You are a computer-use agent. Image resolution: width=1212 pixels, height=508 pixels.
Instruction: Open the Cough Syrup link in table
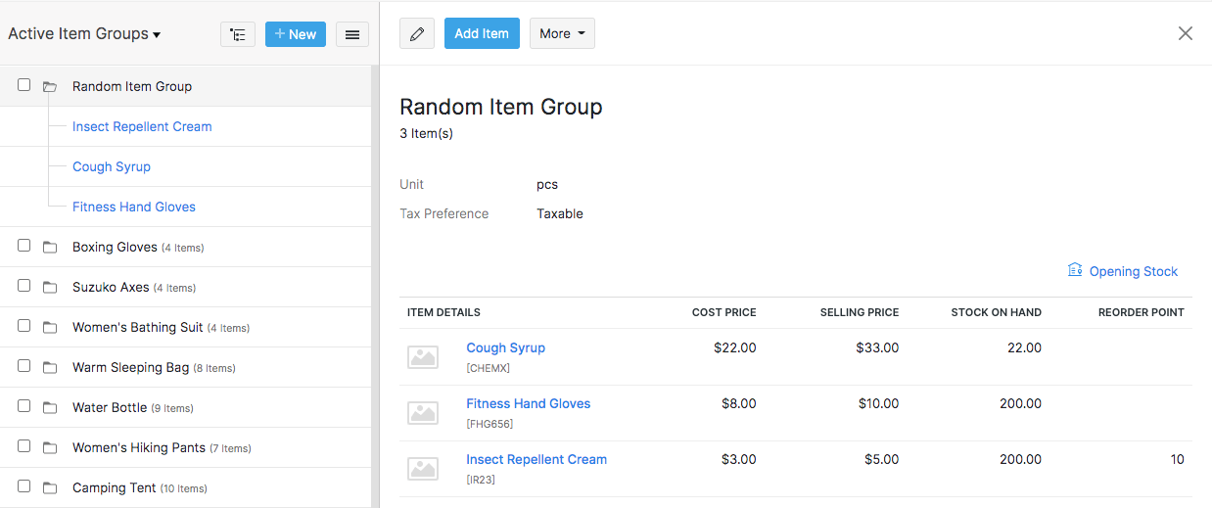click(x=505, y=348)
